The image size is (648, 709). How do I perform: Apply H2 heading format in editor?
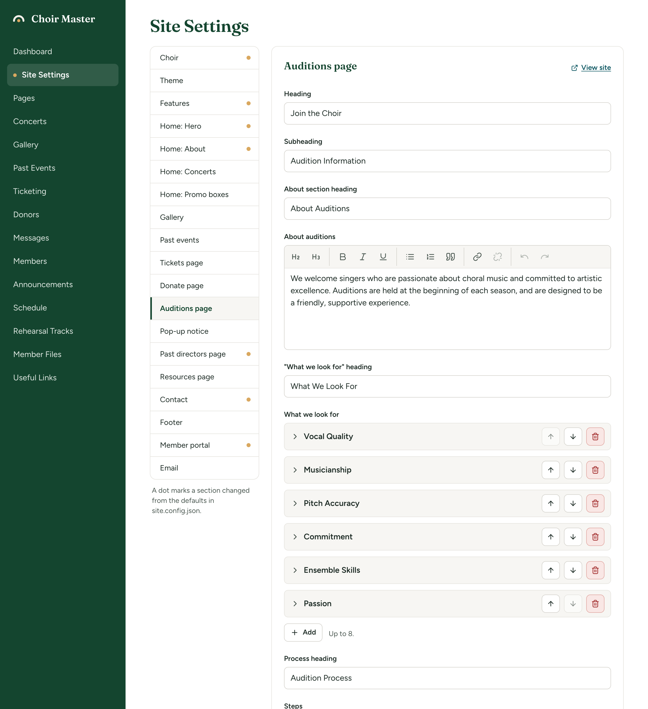pos(296,257)
